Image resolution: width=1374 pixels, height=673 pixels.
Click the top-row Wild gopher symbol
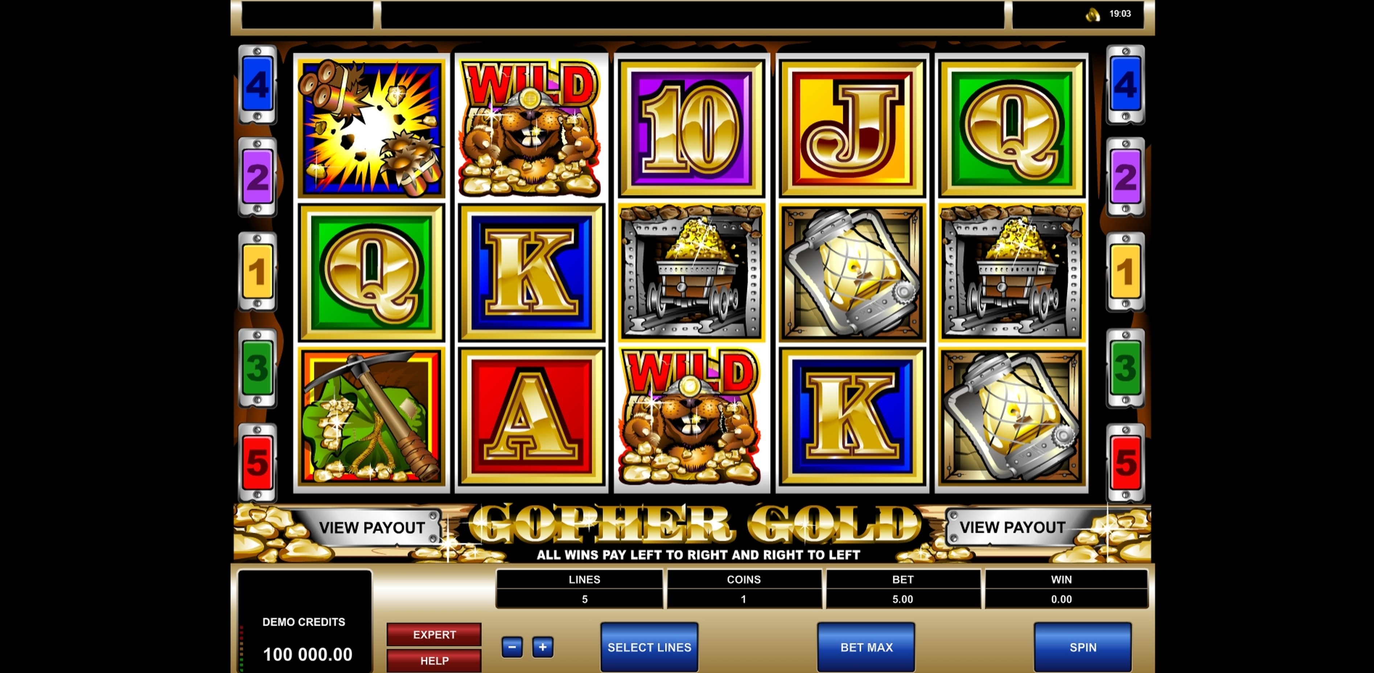531,128
